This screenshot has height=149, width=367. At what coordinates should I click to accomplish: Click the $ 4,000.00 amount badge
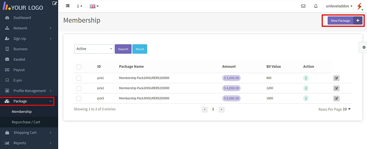click(231, 88)
